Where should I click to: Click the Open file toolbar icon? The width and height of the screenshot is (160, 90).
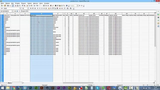5,5
